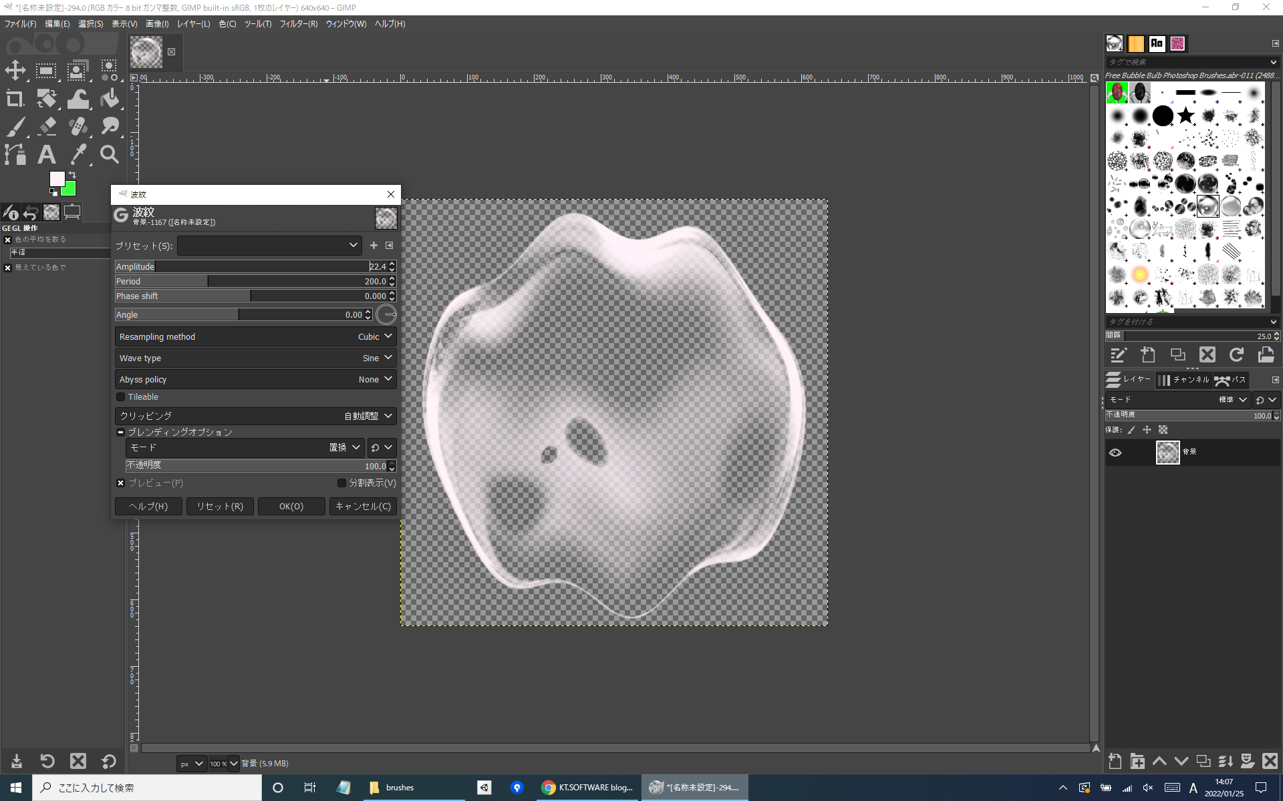
Task: Open the フィルター(R) menu
Action: click(x=298, y=24)
